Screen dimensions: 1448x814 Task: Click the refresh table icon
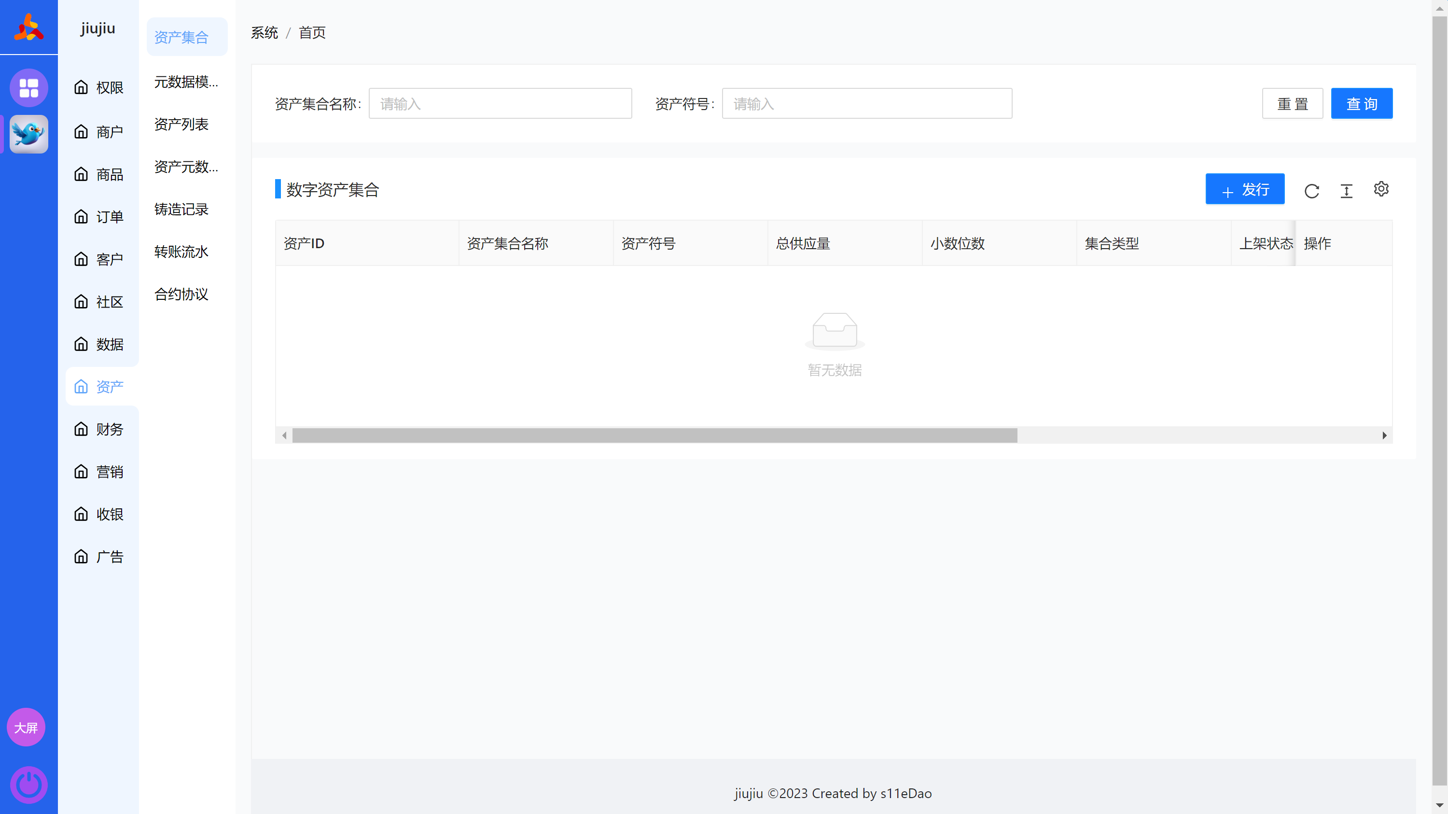pyautogui.click(x=1311, y=191)
